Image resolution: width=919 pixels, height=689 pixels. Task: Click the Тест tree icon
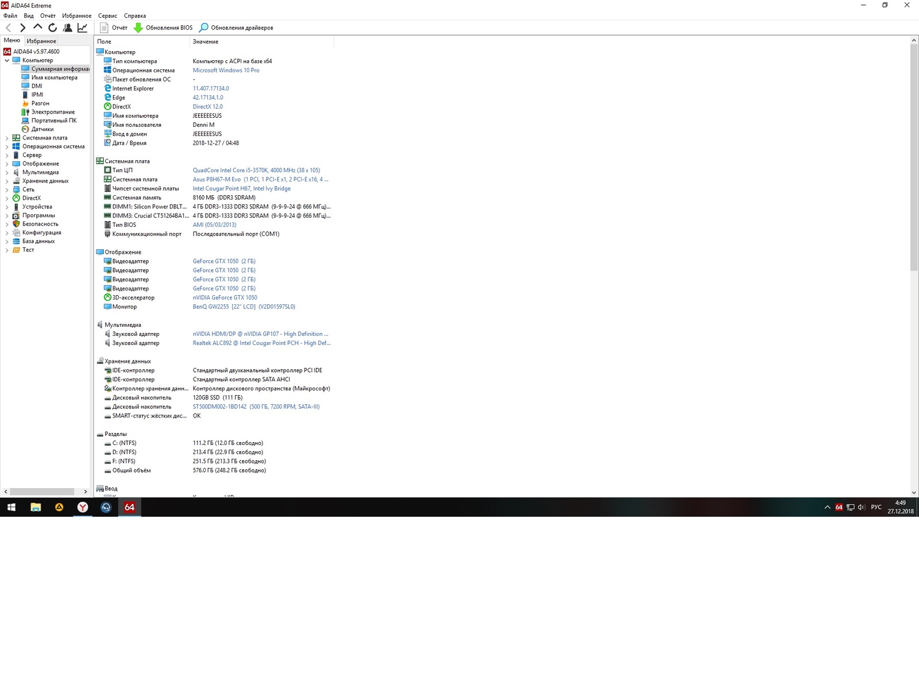click(x=16, y=250)
